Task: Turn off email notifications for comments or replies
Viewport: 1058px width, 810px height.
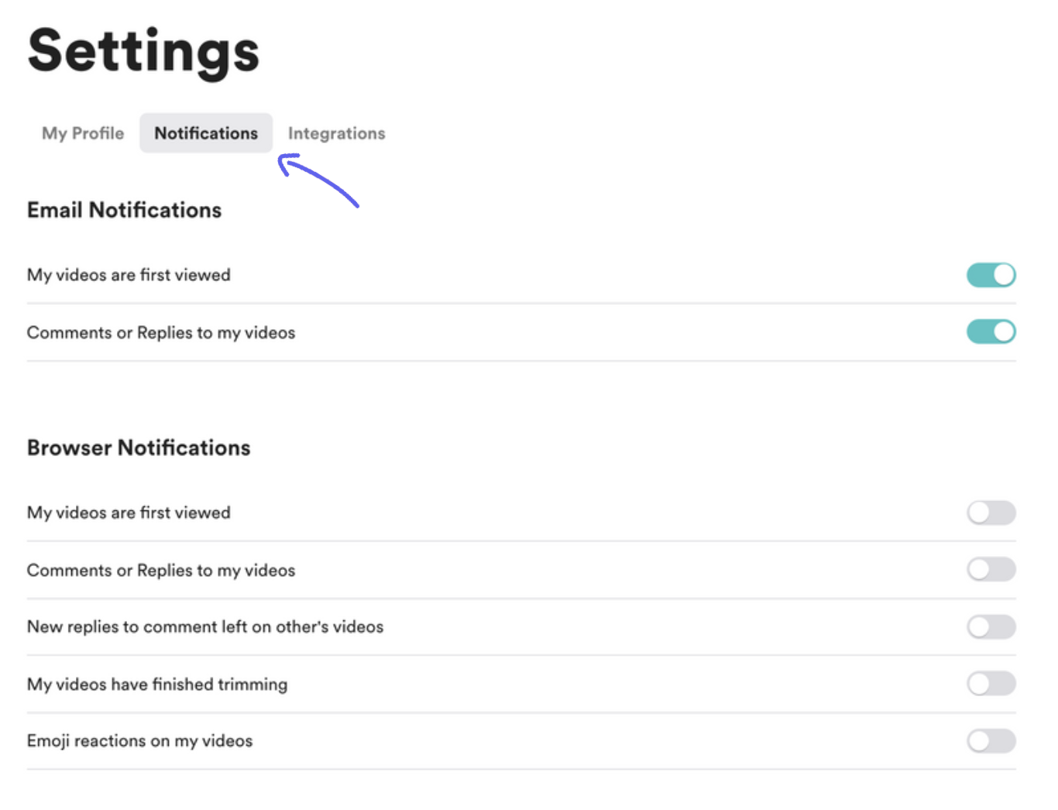Action: [991, 332]
